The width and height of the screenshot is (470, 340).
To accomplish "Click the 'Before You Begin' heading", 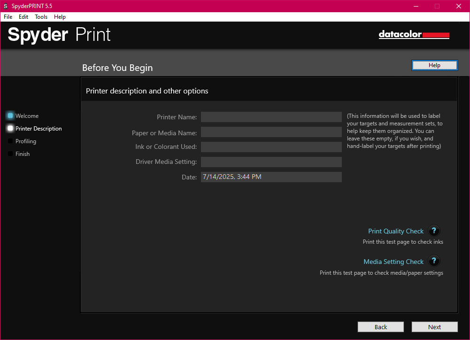I will click(117, 68).
